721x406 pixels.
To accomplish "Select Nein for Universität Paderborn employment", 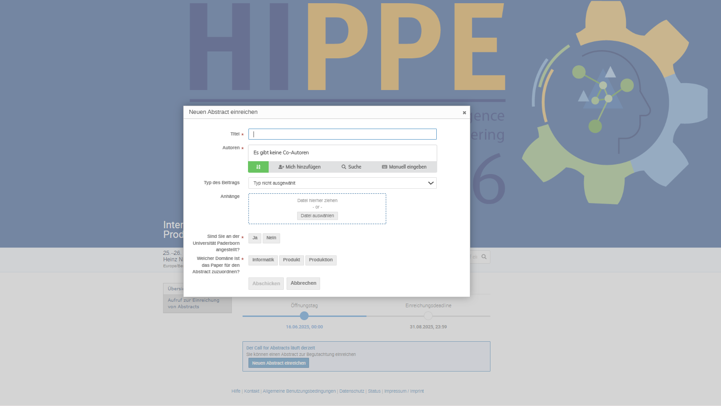I will [271, 238].
